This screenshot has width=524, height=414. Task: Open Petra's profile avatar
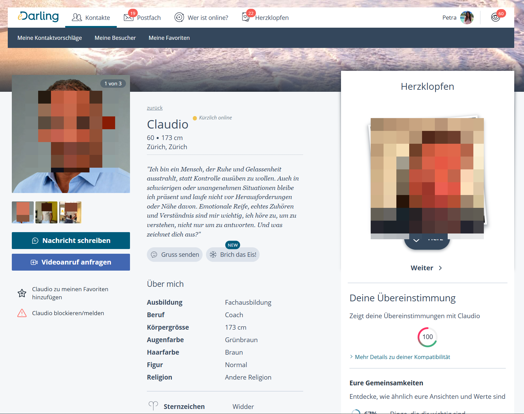467,18
